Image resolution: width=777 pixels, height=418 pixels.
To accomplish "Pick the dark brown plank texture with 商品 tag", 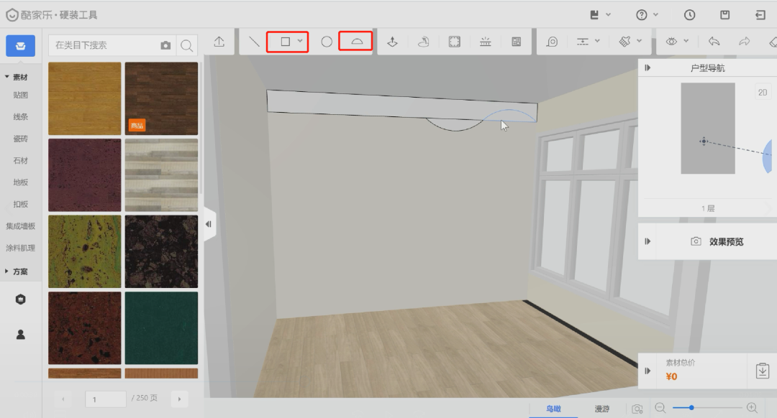I will click(161, 98).
